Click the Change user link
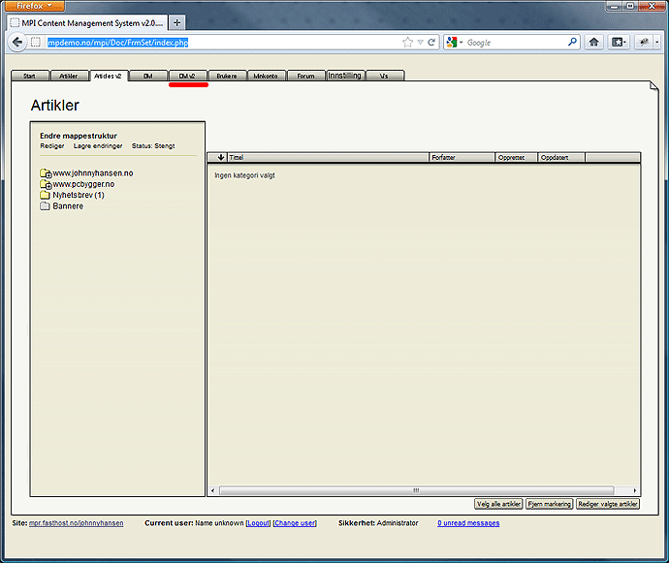669x563 pixels. (295, 523)
